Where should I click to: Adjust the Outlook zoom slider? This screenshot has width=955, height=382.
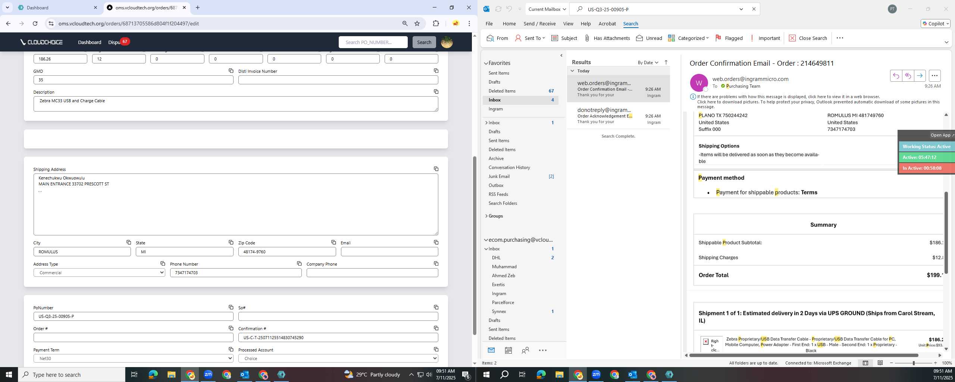pos(913,363)
